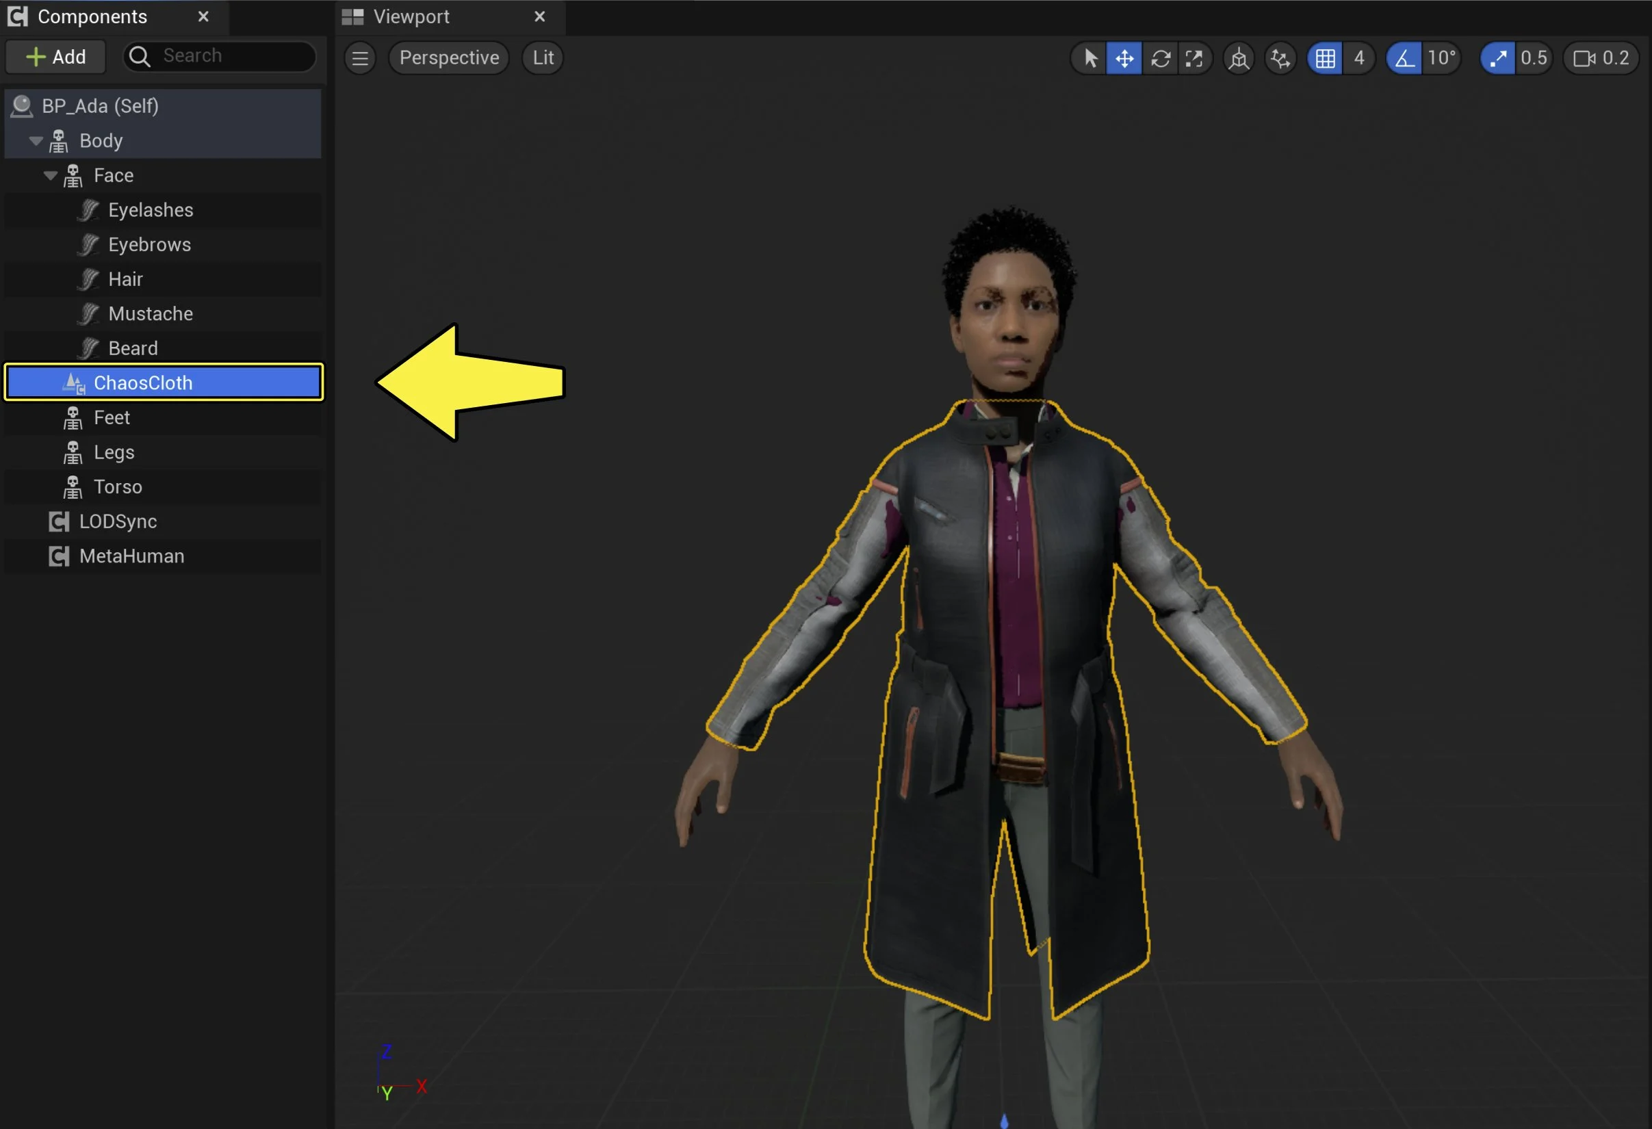The image size is (1652, 1129).
Task: Close the Viewport tab
Action: click(539, 16)
